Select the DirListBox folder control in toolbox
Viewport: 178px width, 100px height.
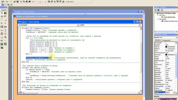tap(2, 37)
